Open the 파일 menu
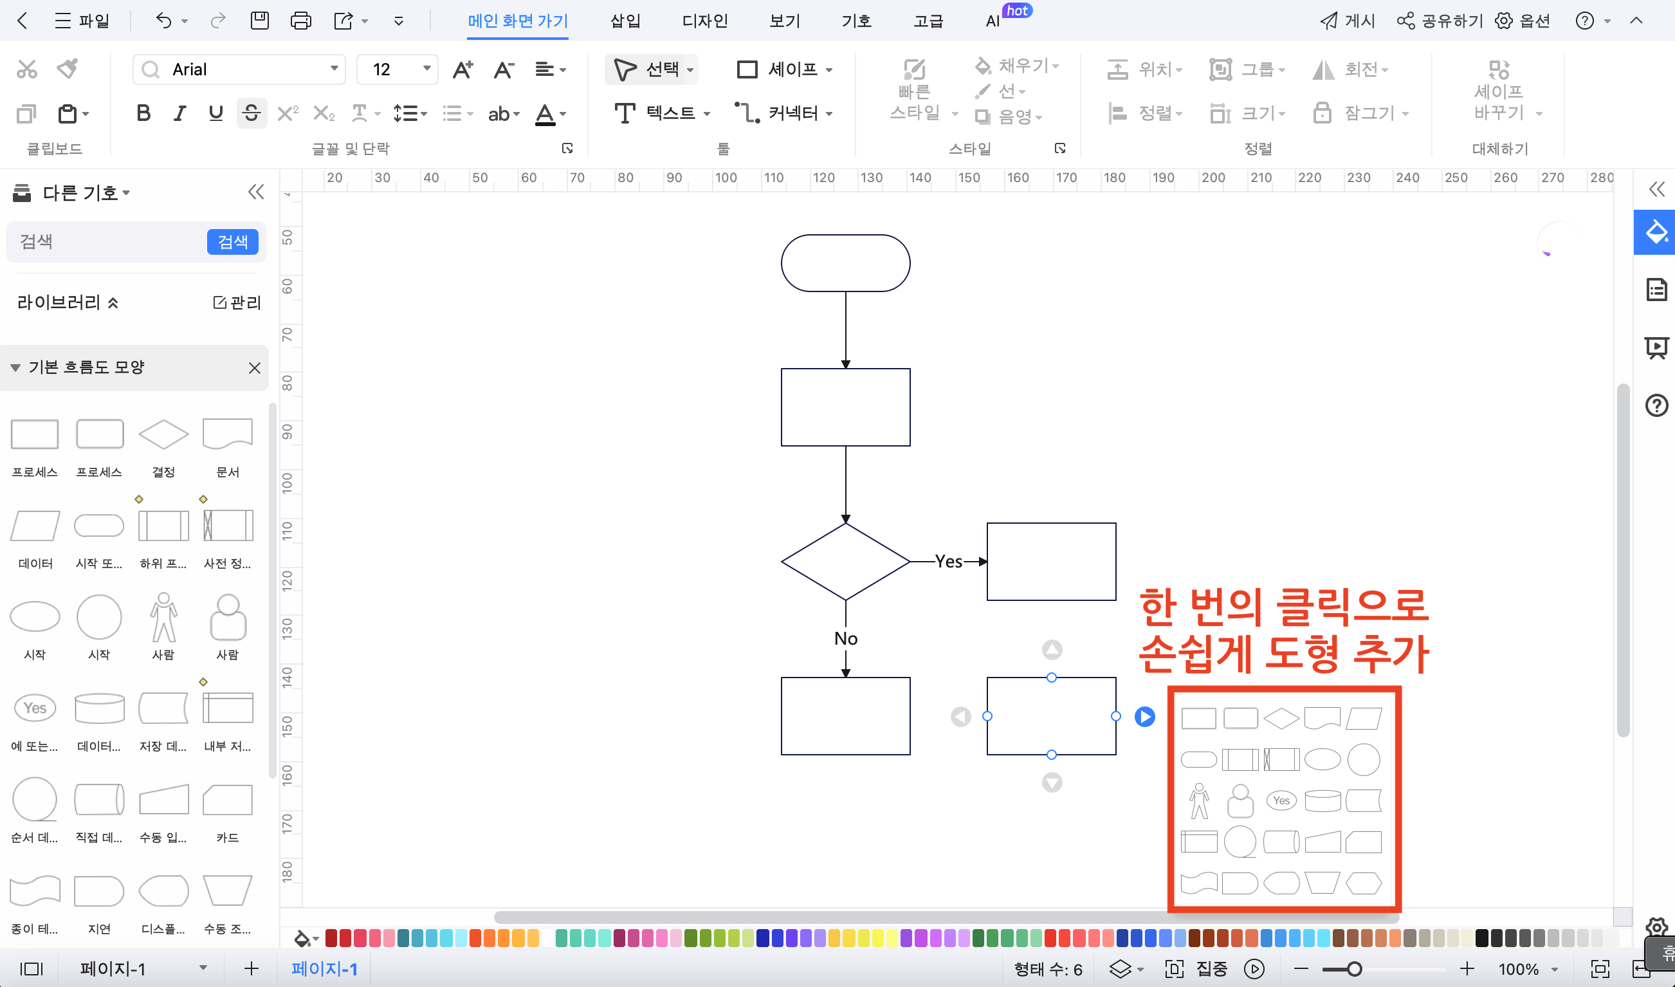The image size is (1675, 987). pyautogui.click(x=82, y=21)
